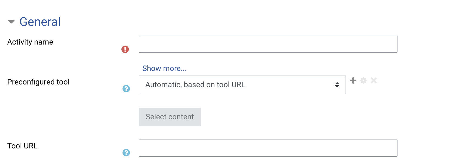Click the Preconfigured tool label
Viewport: 464px width, 163px height.
click(38, 82)
